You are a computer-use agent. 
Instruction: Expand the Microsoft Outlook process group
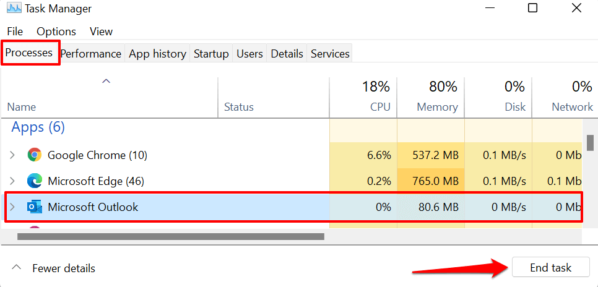point(12,207)
